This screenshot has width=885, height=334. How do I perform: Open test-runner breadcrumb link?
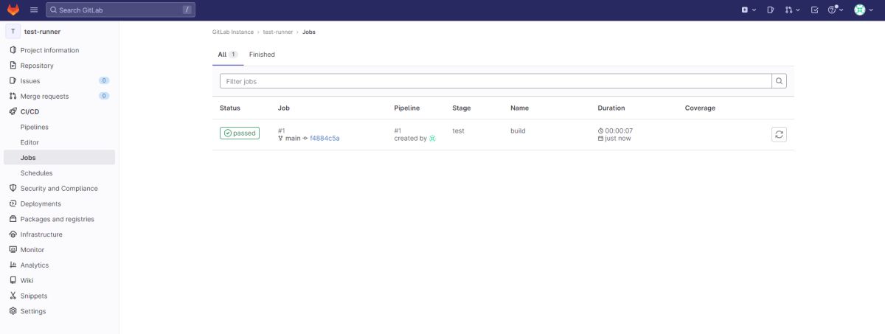[278, 32]
